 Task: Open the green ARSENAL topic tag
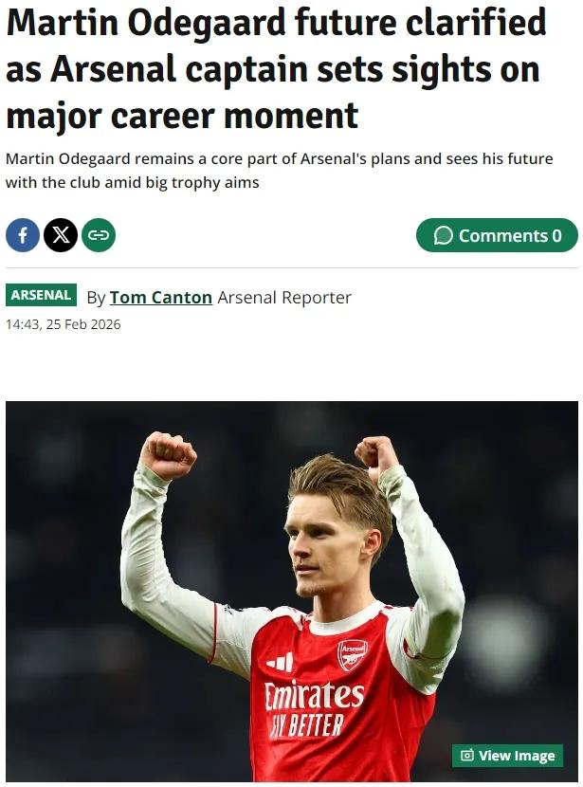coord(41,295)
